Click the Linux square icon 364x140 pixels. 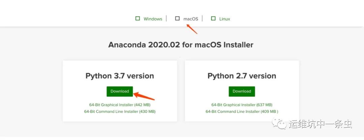213,19
